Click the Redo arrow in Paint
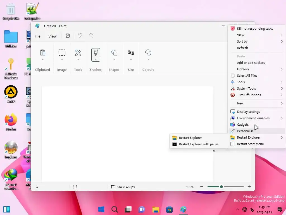The image size is (286, 215). (91, 36)
